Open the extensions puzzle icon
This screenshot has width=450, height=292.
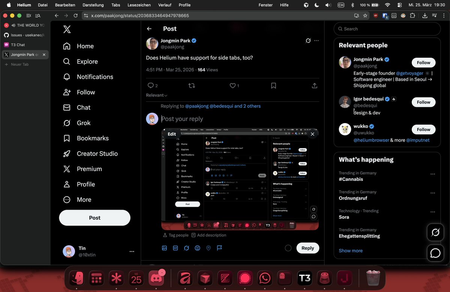tap(413, 15)
